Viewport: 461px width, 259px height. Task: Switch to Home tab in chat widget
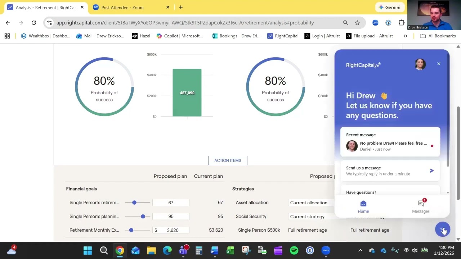(363, 207)
